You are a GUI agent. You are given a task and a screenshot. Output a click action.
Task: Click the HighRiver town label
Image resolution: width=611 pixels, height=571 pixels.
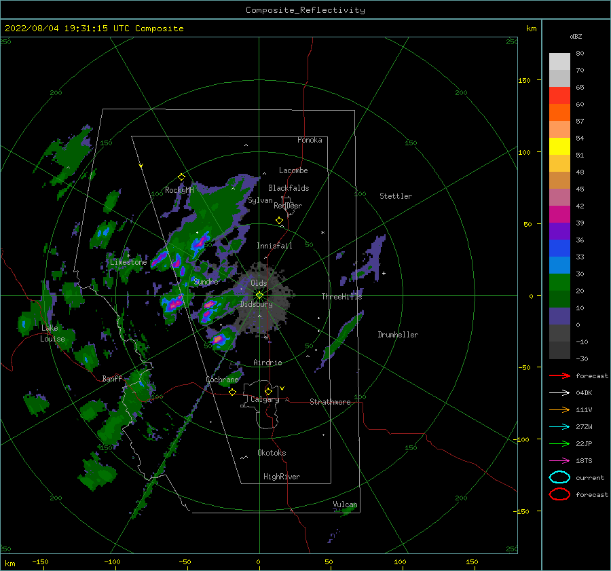[282, 477]
